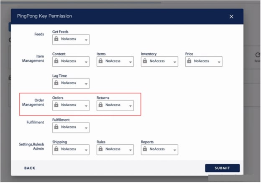Image resolution: width=261 pixels, height=183 pixels.
Task: Open the Items permission dropdown
Action: 115,62
